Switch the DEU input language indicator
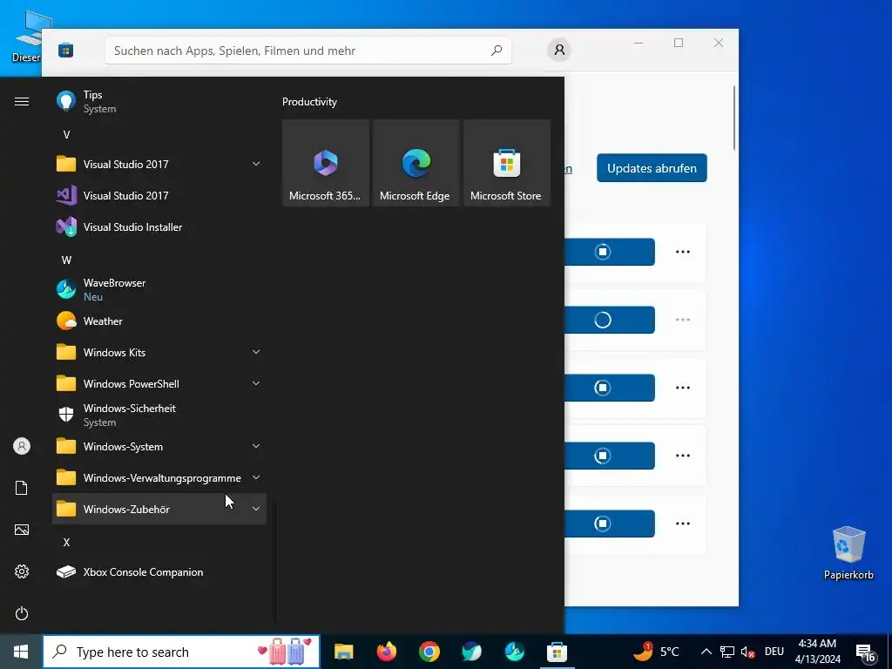This screenshot has height=669, width=892. coord(774,652)
